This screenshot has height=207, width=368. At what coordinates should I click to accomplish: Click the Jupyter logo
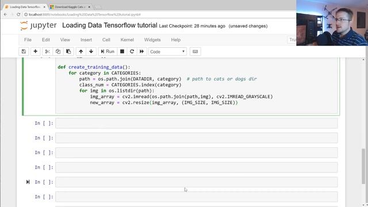pyautogui.click(x=39, y=25)
